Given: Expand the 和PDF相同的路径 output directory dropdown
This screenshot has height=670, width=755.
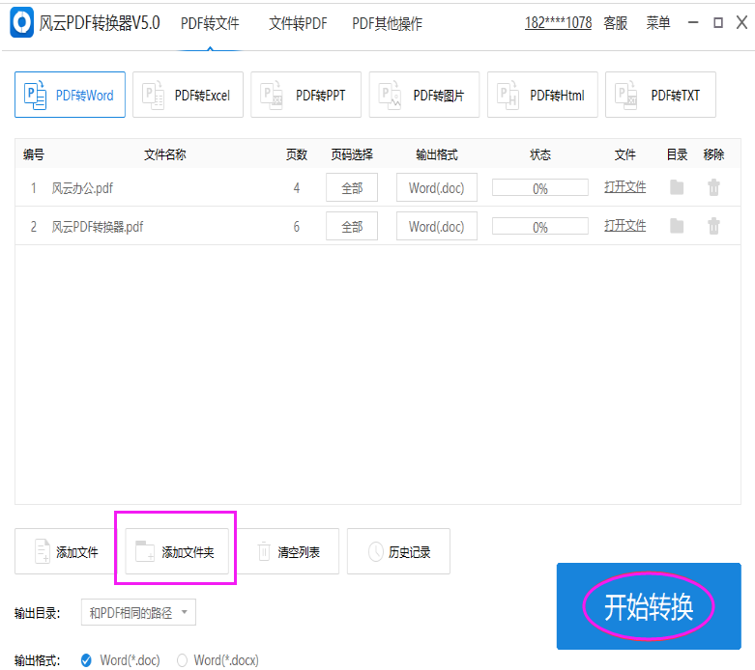Looking at the screenshot, I should (138, 612).
